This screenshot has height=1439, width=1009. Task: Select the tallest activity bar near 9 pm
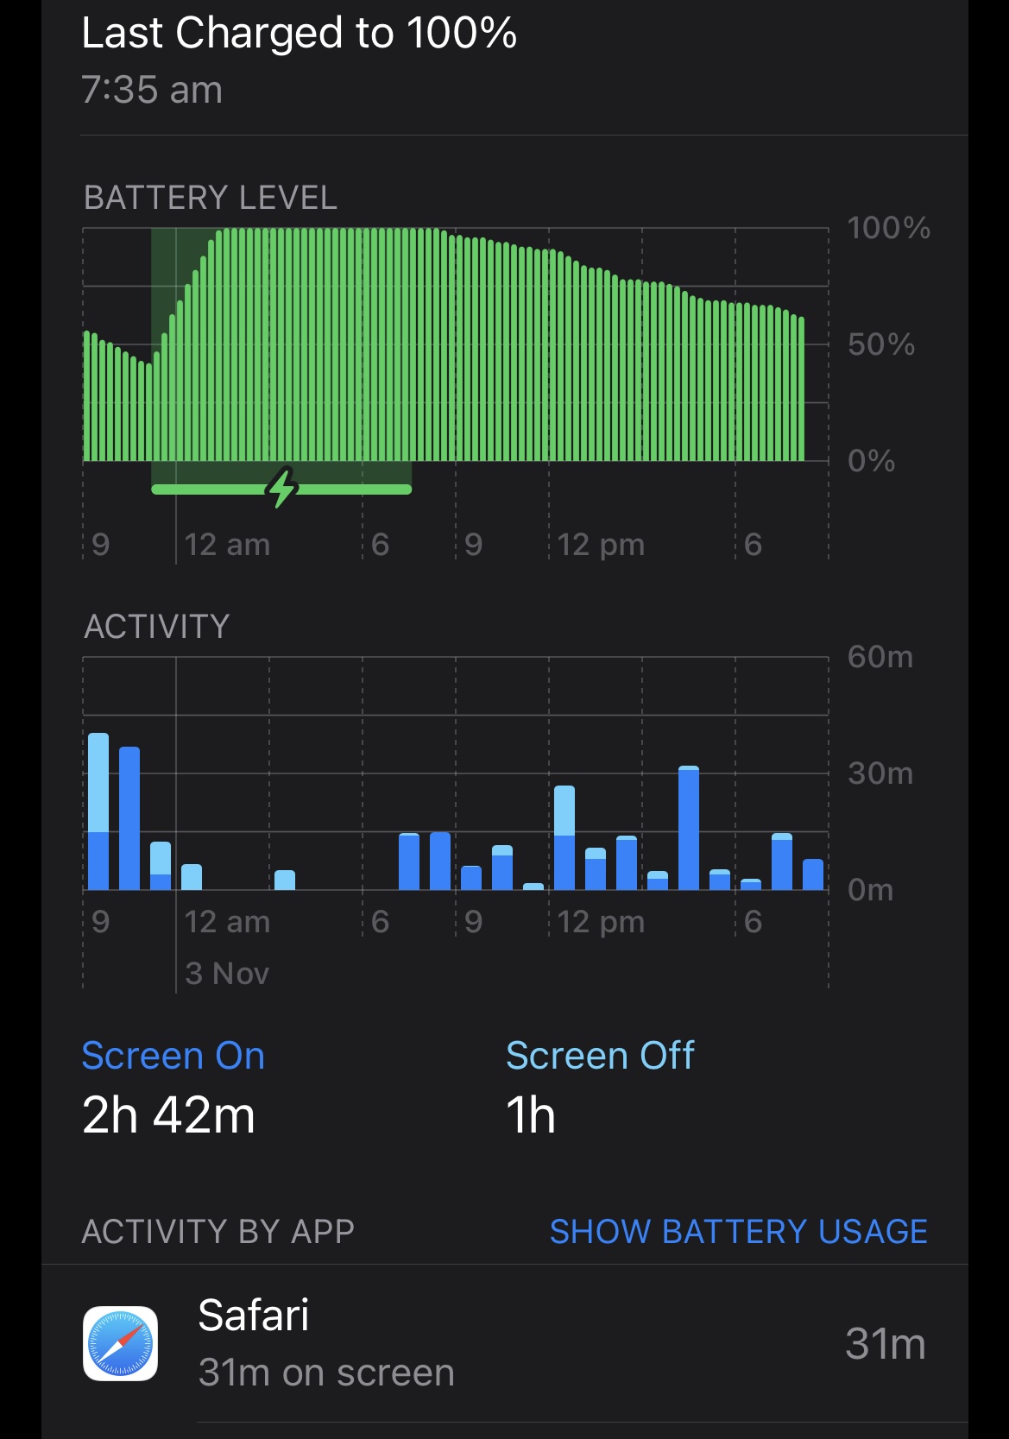[x=98, y=811]
